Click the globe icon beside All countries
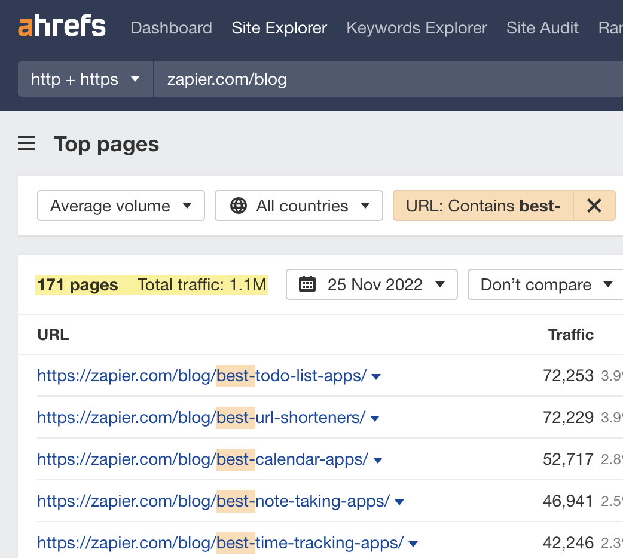 pyautogui.click(x=239, y=206)
